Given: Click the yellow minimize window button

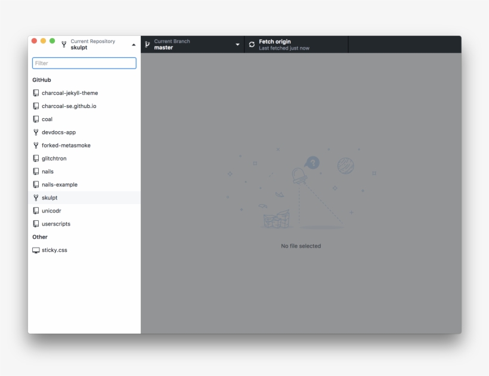Looking at the screenshot, I should click(44, 41).
